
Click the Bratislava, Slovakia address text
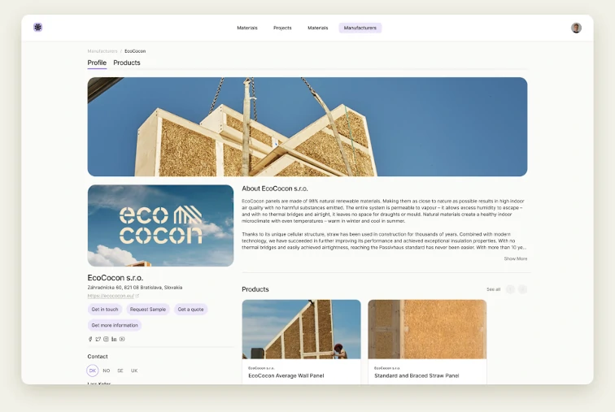pyautogui.click(x=135, y=288)
